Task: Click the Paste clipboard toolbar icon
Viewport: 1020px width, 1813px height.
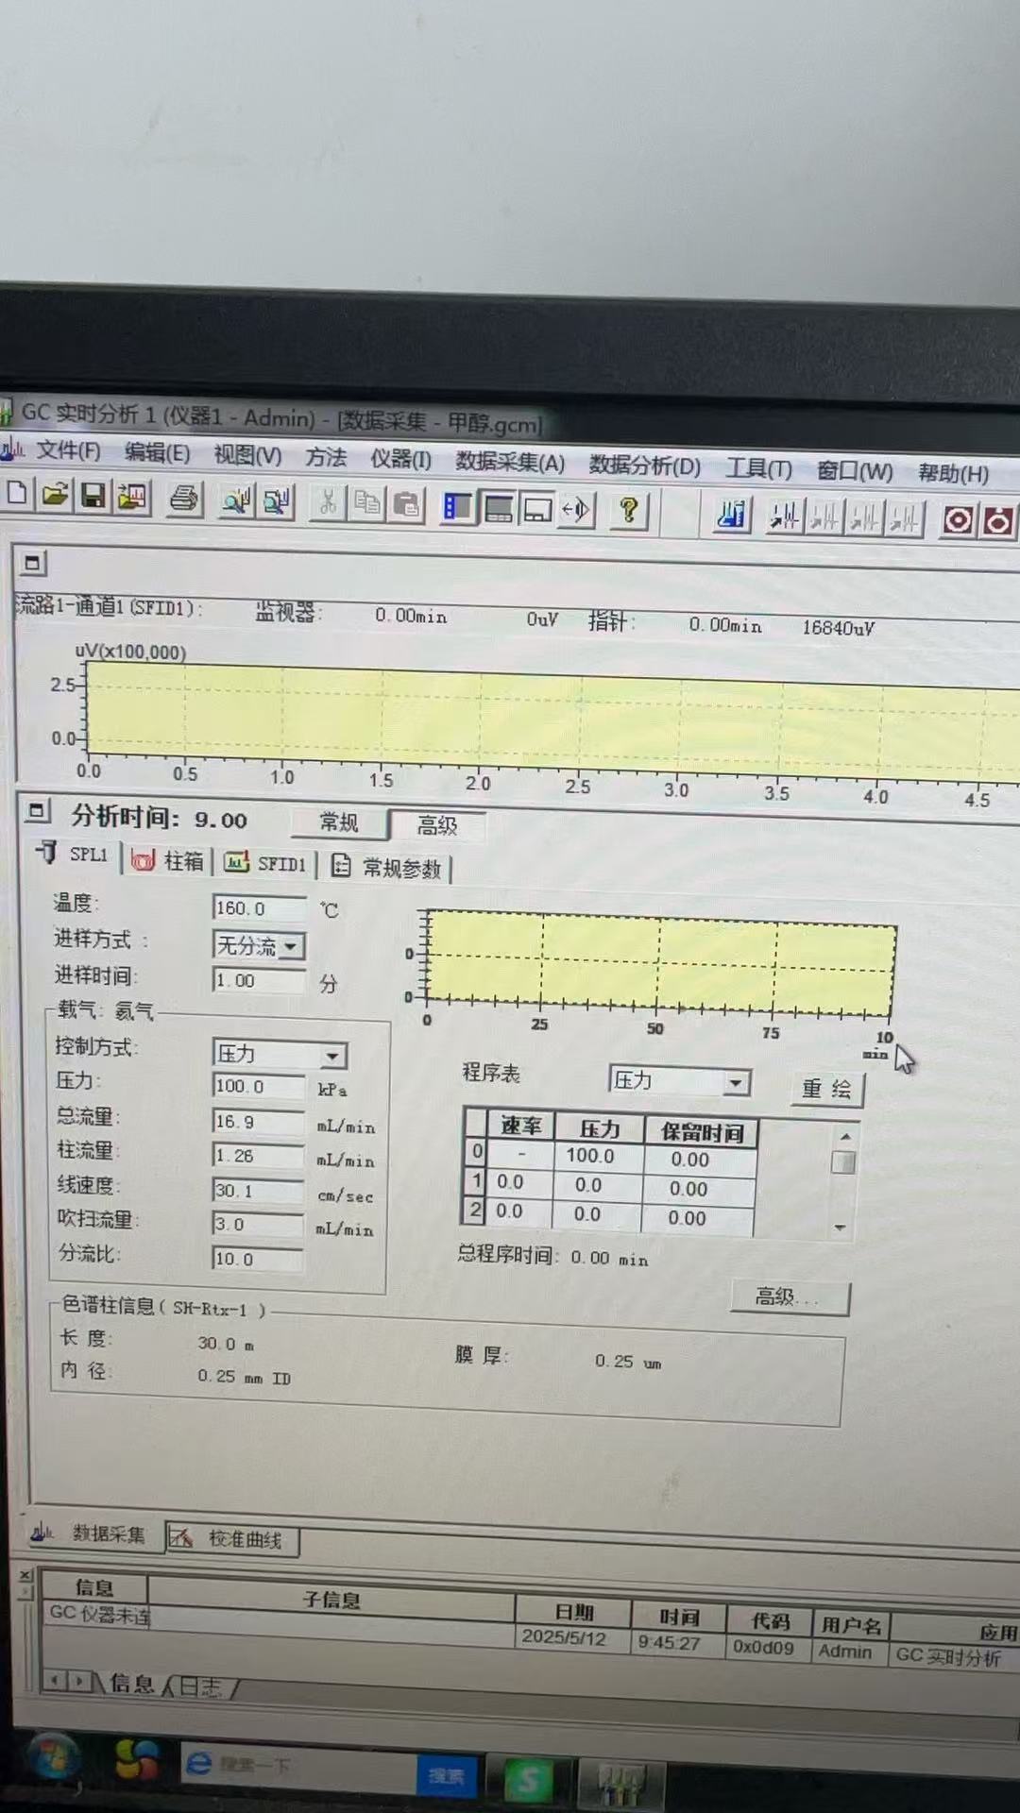Action: [x=407, y=505]
